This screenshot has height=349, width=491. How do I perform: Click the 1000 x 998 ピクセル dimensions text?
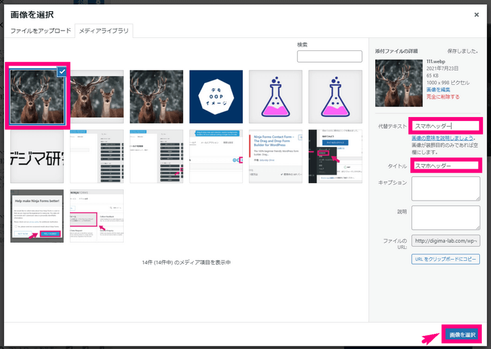448,83
